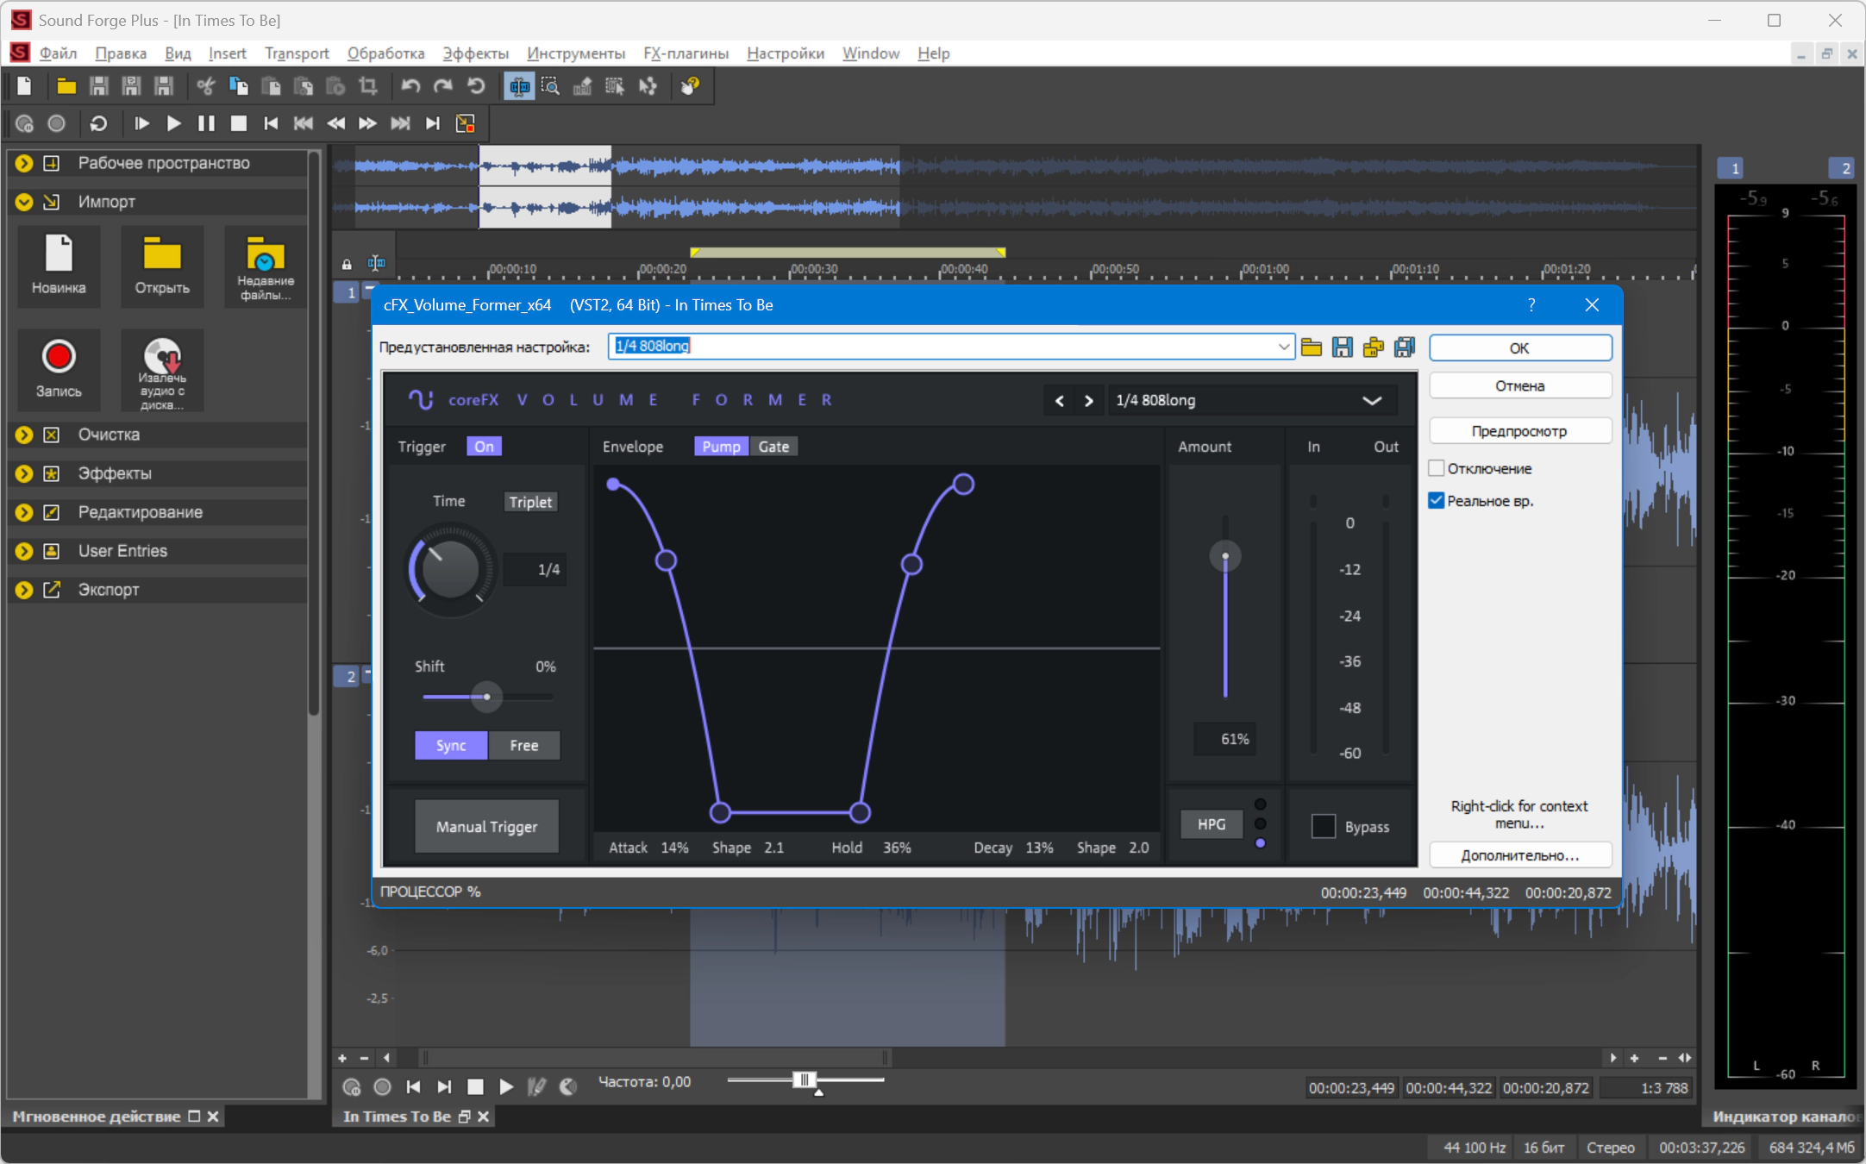Image resolution: width=1866 pixels, height=1164 pixels.
Task: Open the Обработка menu
Action: tap(386, 53)
